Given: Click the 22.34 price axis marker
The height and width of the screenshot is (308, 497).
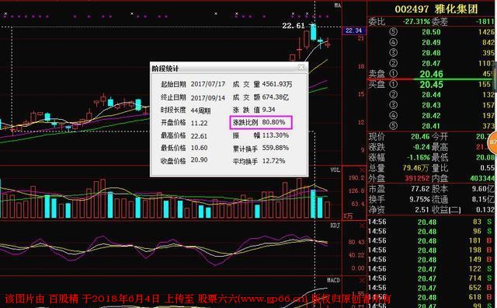Looking at the screenshot, I should tap(354, 30).
